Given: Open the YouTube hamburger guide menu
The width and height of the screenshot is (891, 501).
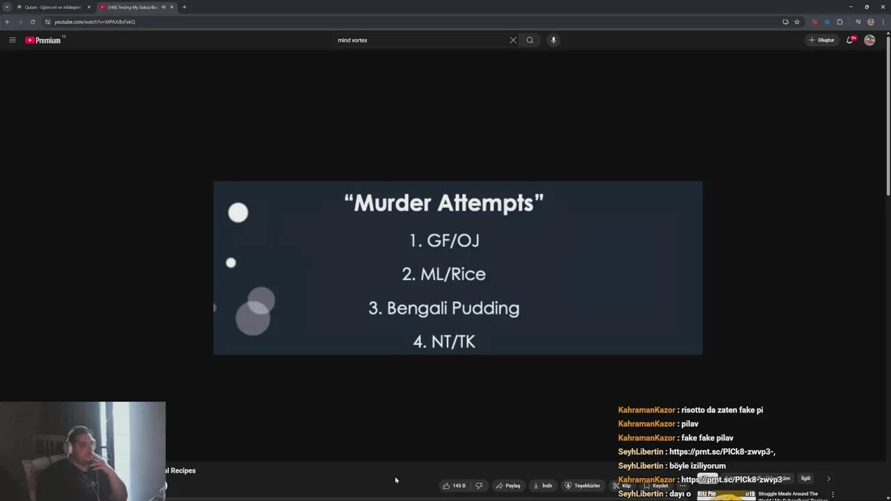Looking at the screenshot, I should pyautogui.click(x=12, y=40).
